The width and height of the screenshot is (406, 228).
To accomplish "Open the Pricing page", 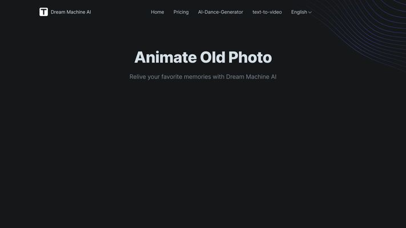I will 181,12.
